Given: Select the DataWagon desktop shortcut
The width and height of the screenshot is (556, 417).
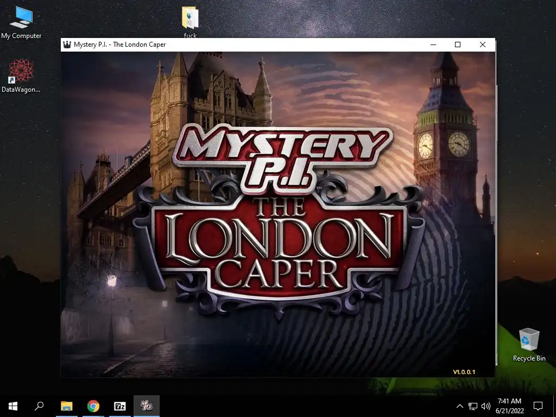Looking at the screenshot, I should click(x=21, y=76).
